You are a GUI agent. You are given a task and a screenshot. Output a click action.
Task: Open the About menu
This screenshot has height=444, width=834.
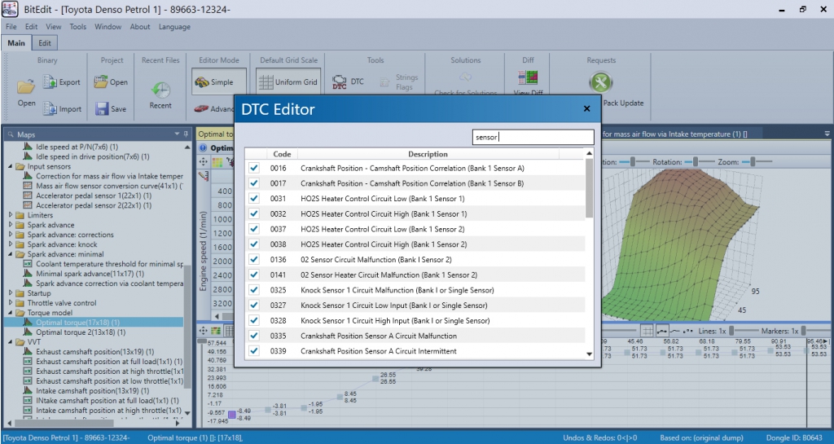click(x=140, y=27)
